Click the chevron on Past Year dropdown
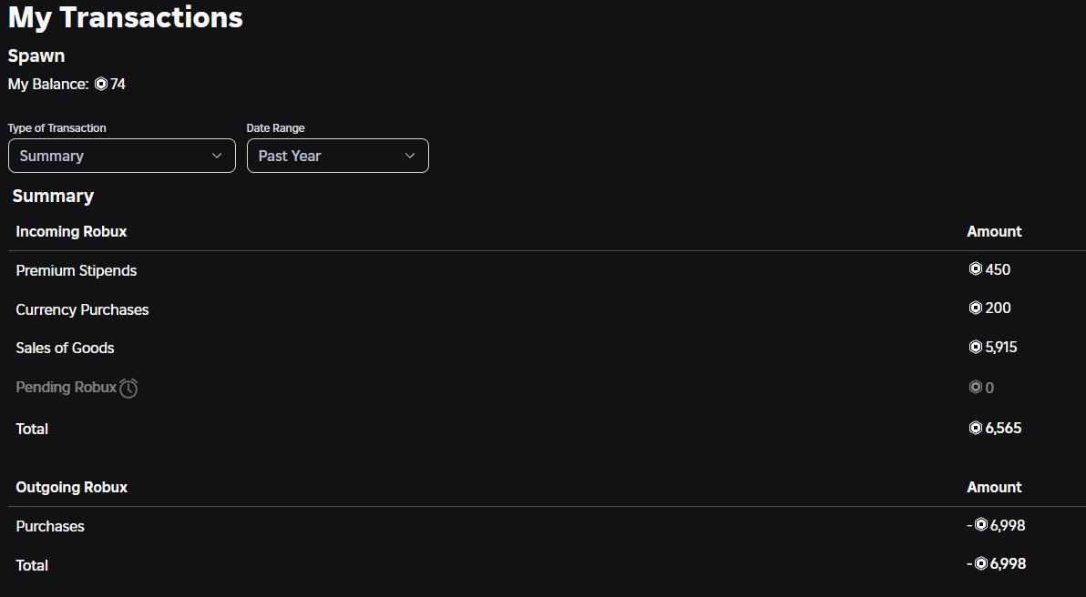 (410, 156)
